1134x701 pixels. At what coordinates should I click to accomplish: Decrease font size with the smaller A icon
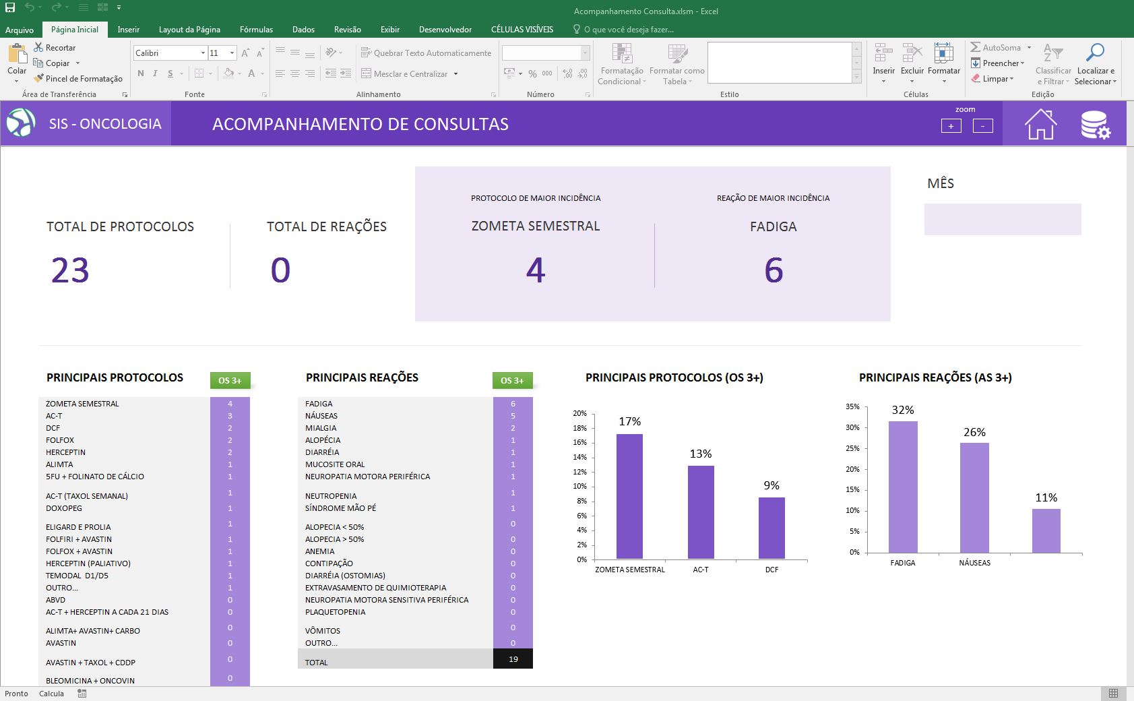tap(259, 53)
